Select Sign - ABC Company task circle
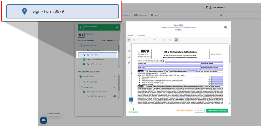Screen dimensions: 261x126 point(84,50)
